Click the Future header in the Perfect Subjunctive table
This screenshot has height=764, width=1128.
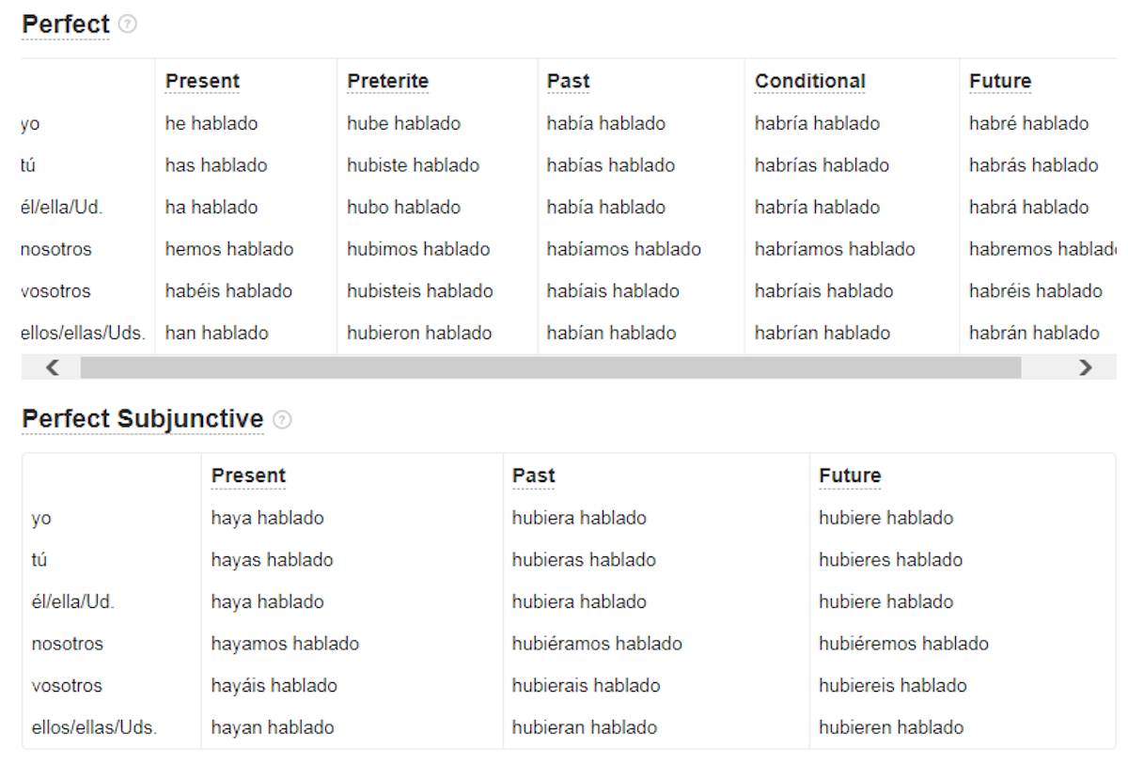click(x=850, y=476)
